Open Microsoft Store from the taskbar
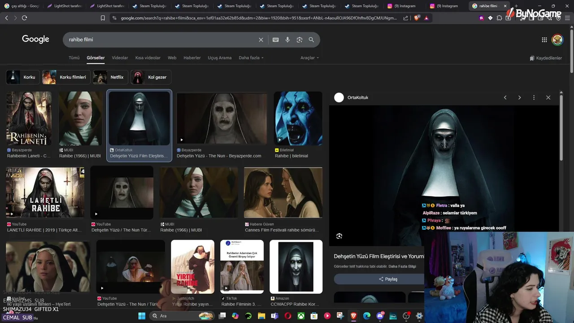 pyautogui.click(x=314, y=316)
